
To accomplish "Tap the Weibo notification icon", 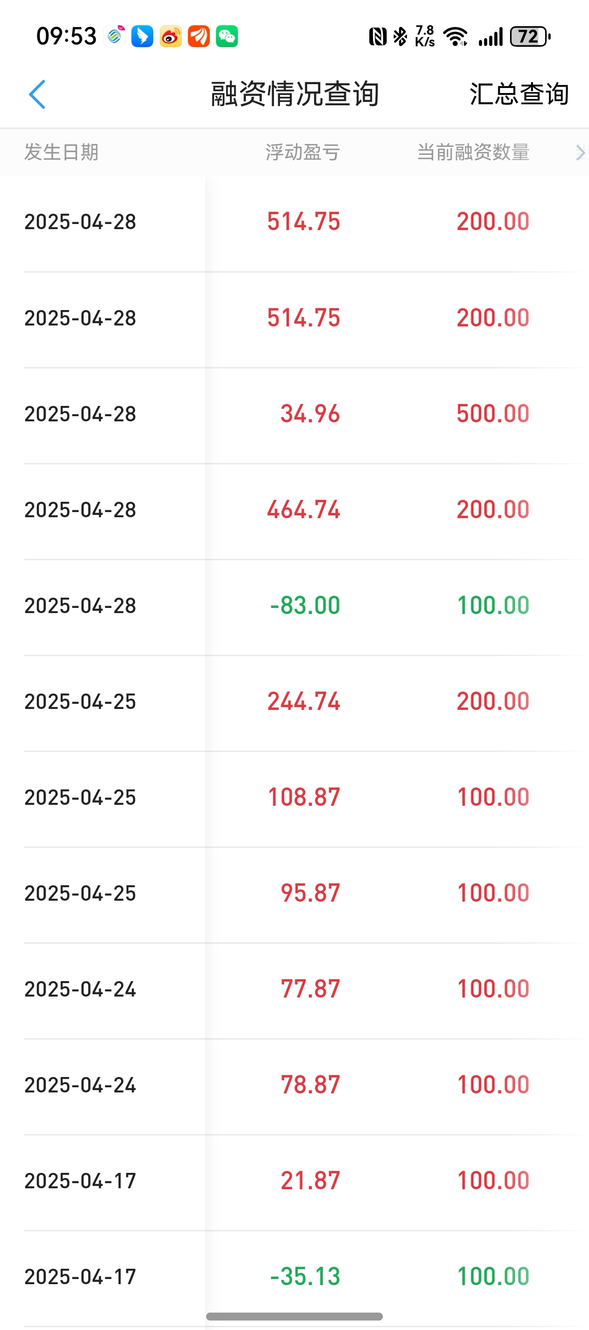I will coord(170,36).
